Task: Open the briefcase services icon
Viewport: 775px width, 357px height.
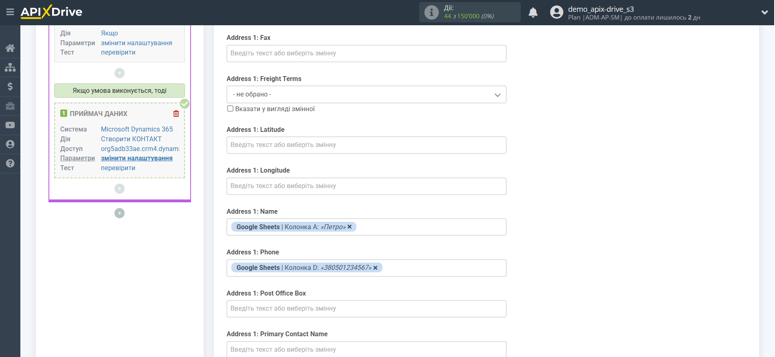Action: tap(10, 106)
